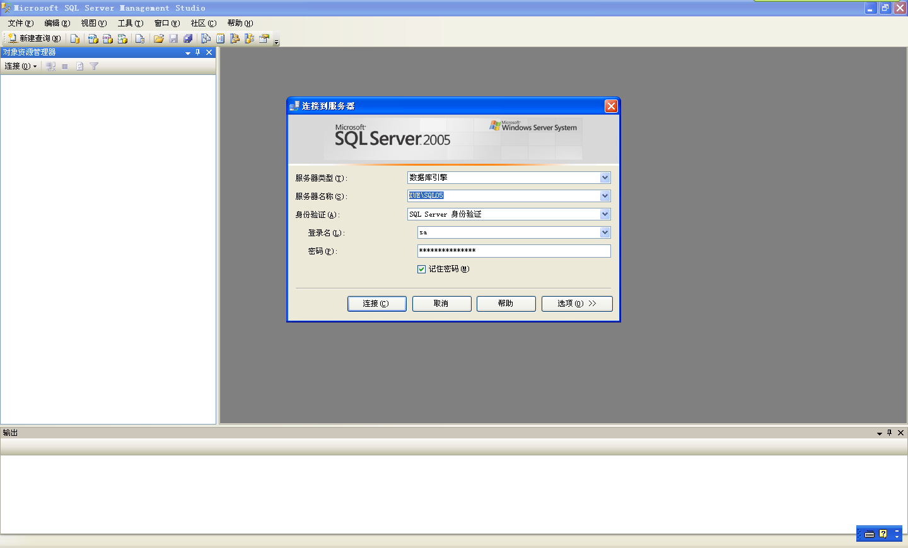Click the 选项 >> button
The width and height of the screenshot is (908, 548).
[577, 304]
